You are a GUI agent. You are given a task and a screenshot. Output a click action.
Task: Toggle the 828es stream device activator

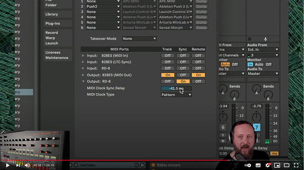click(x=153, y=165)
